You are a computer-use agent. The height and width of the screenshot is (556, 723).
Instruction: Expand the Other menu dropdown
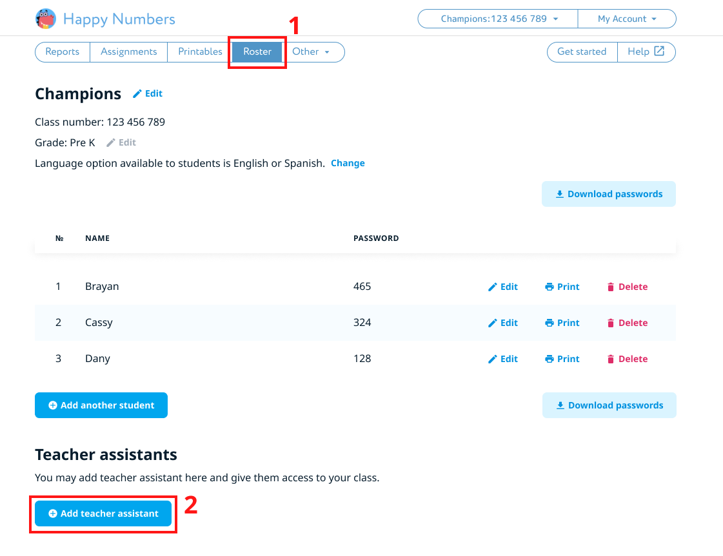[311, 52]
